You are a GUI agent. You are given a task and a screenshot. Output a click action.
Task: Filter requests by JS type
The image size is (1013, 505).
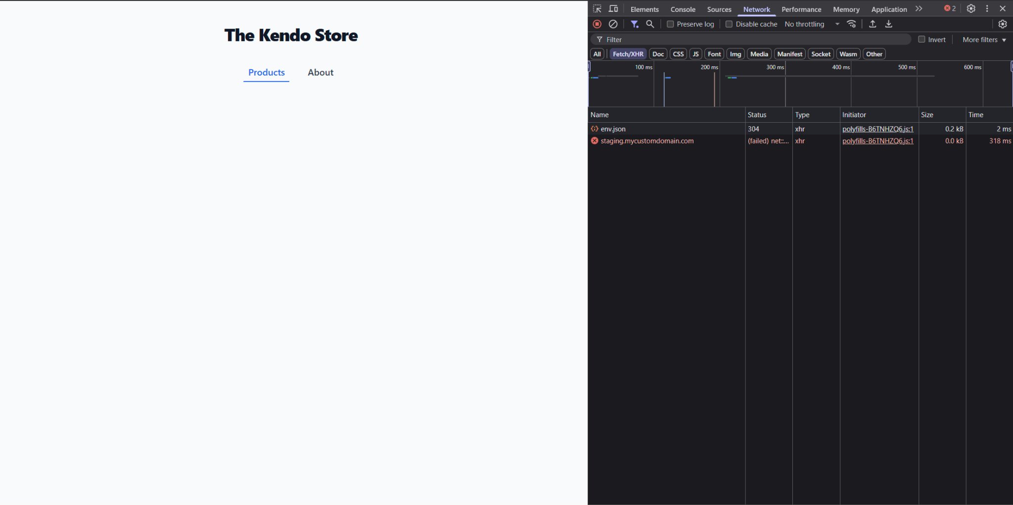[695, 54]
